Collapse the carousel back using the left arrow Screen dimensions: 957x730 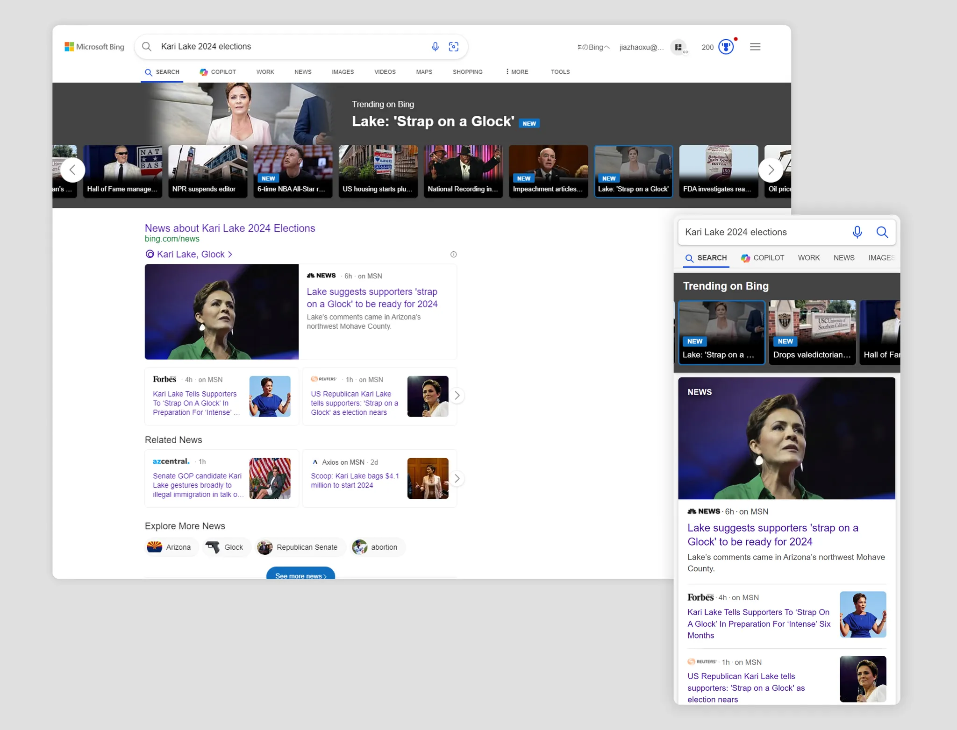72,170
